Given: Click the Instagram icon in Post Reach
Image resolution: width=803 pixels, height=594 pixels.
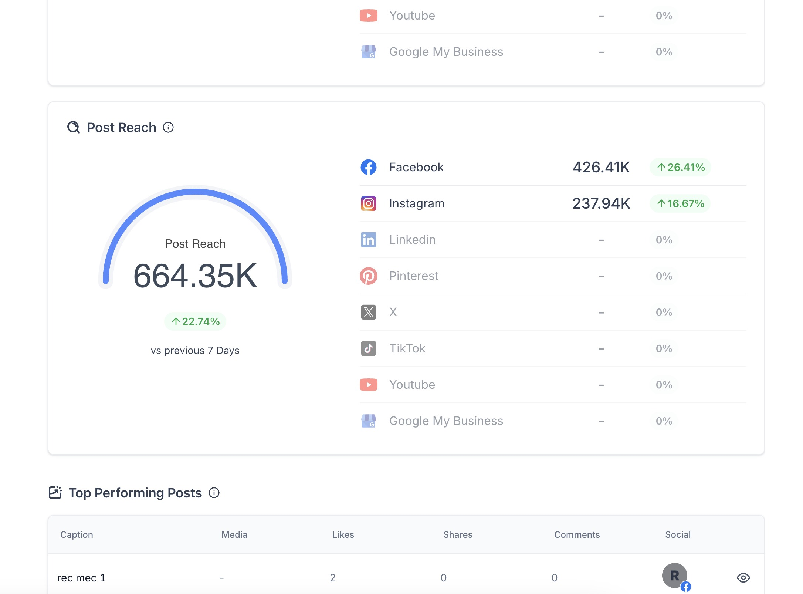Looking at the screenshot, I should coord(368,203).
